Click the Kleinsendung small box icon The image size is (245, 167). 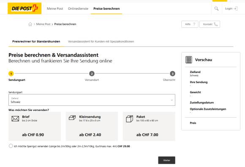pyautogui.click(x=72, y=118)
